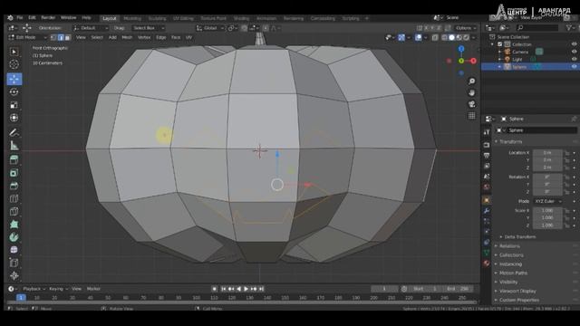
Task: Open the Mesh menu in viewport header
Action: [x=127, y=37]
